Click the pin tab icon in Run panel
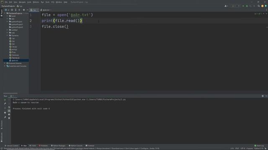Viewport: 268px width, 150px height. (x=5, y=117)
